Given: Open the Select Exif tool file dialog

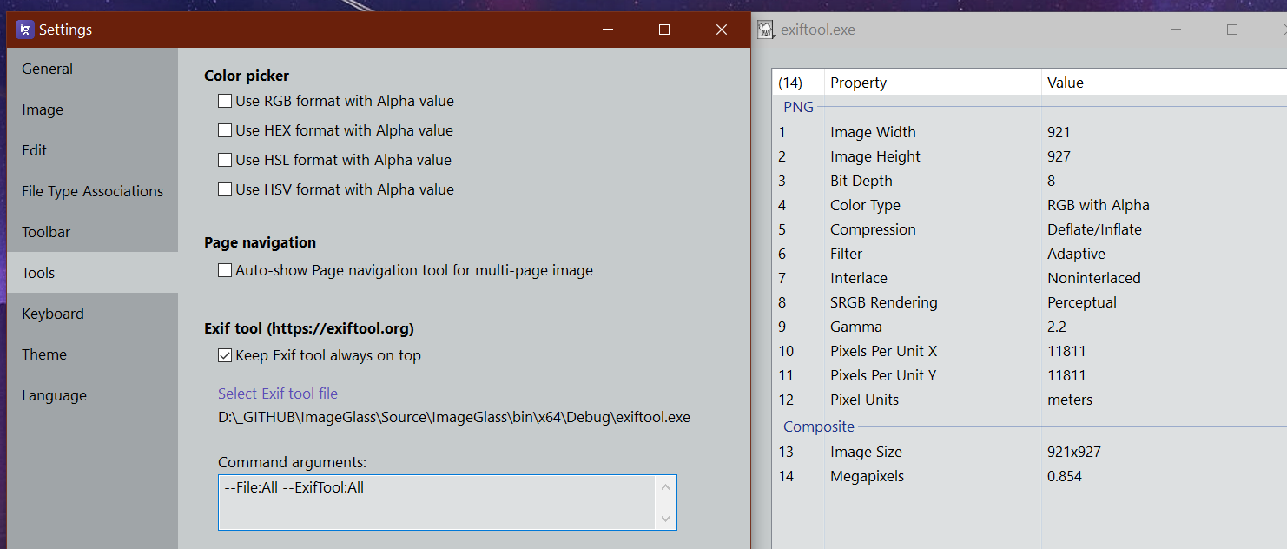Looking at the screenshot, I should click(x=278, y=393).
